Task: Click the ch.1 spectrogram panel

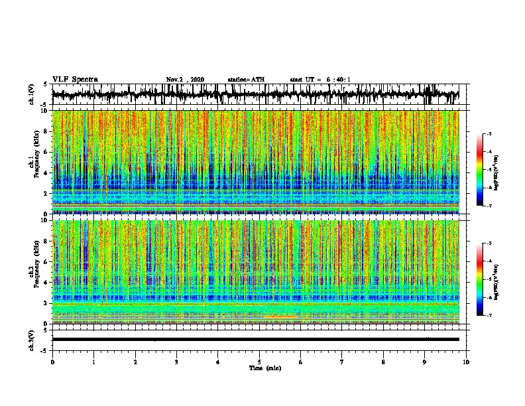Action: tap(256, 162)
